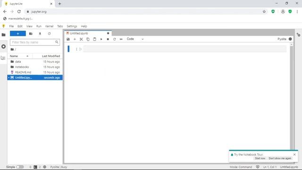Open the Help menu

click(84, 26)
